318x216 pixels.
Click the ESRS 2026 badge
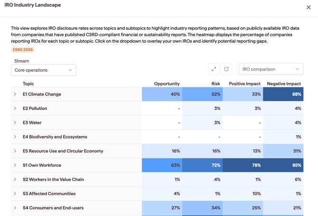(x=23, y=50)
